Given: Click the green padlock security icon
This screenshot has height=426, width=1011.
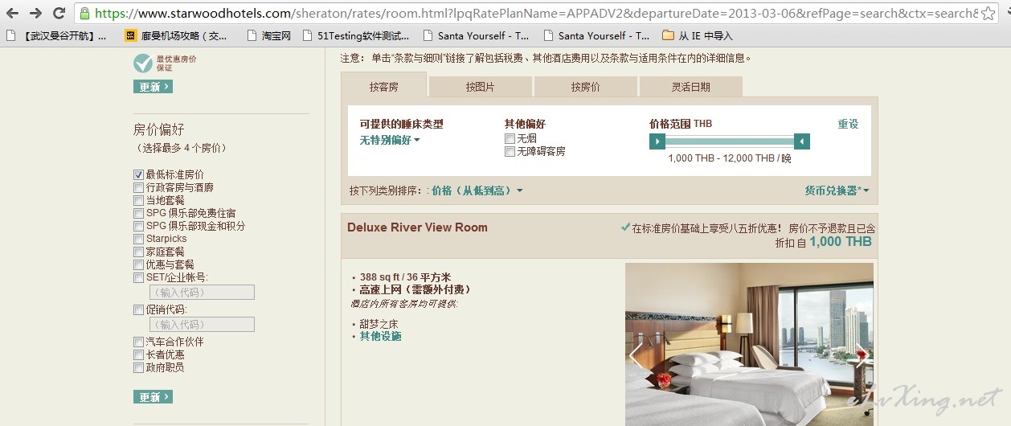Looking at the screenshot, I should point(85,13).
